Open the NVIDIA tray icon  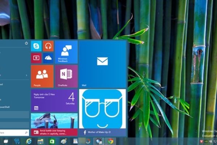tap(206, 141)
